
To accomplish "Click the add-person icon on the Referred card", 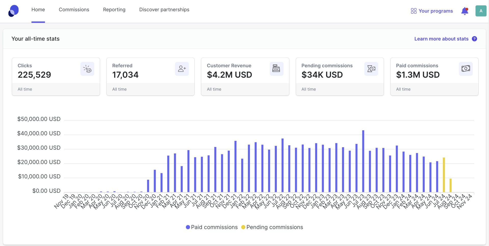I will (182, 69).
